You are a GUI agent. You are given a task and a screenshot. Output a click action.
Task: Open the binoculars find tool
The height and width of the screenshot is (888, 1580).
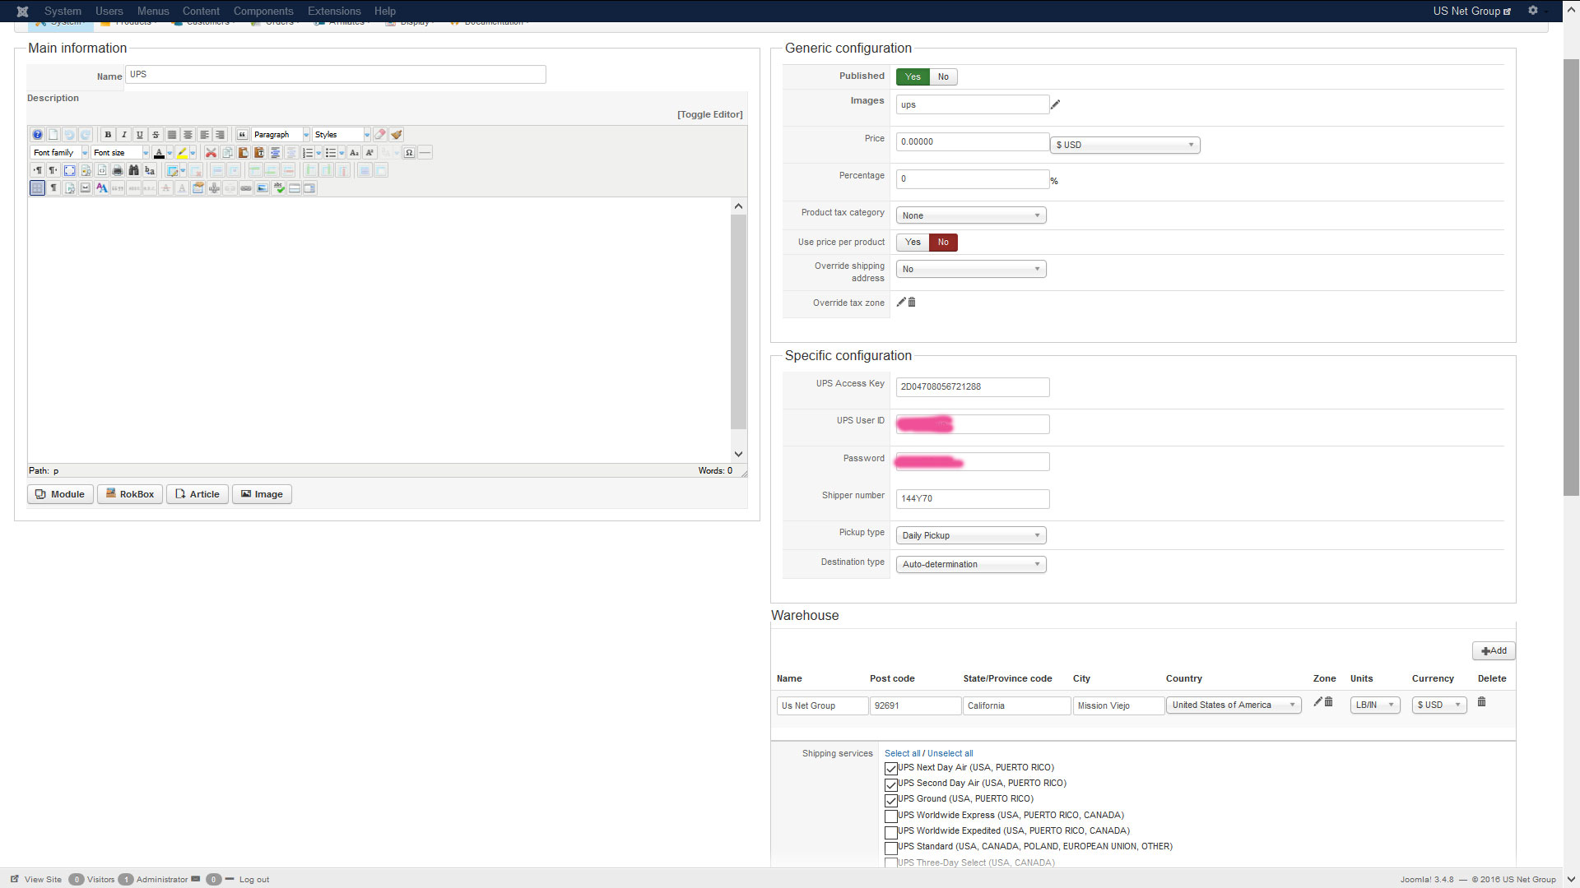(x=133, y=170)
